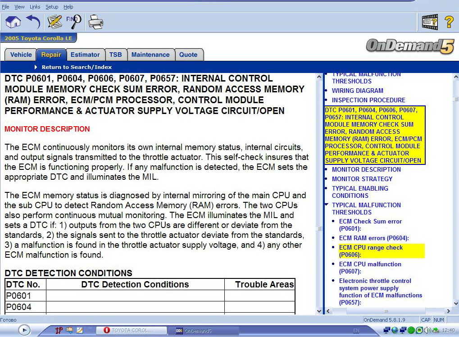Switch to TOYOTA COROL... Opera taskbar window
This screenshot has height=337, width=459.
132,330
